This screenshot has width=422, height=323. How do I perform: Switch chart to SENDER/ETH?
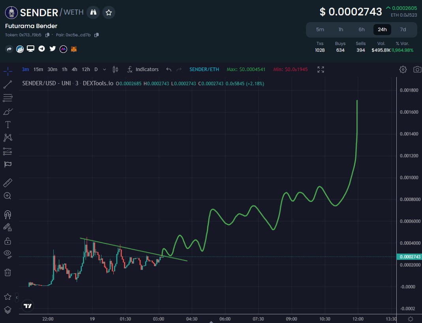coord(204,69)
